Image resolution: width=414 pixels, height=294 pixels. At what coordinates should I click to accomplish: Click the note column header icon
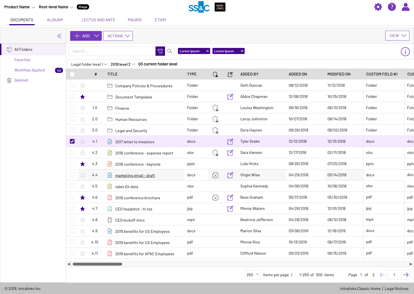click(230, 74)
